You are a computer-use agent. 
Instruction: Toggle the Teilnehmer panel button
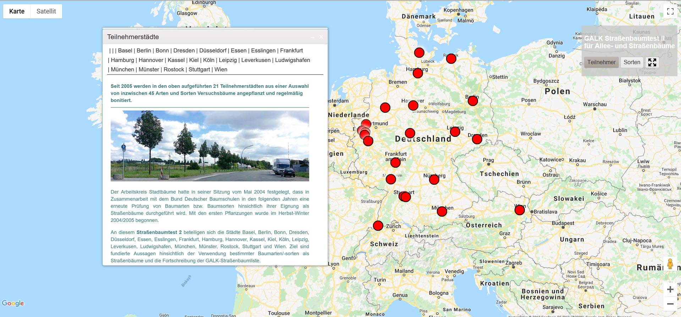601,62
